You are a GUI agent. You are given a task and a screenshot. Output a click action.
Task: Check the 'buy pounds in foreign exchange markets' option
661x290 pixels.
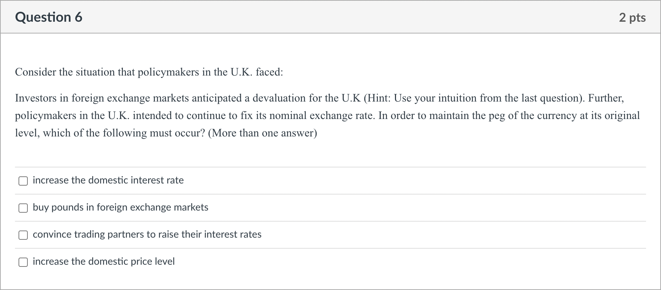pos(23,208)
